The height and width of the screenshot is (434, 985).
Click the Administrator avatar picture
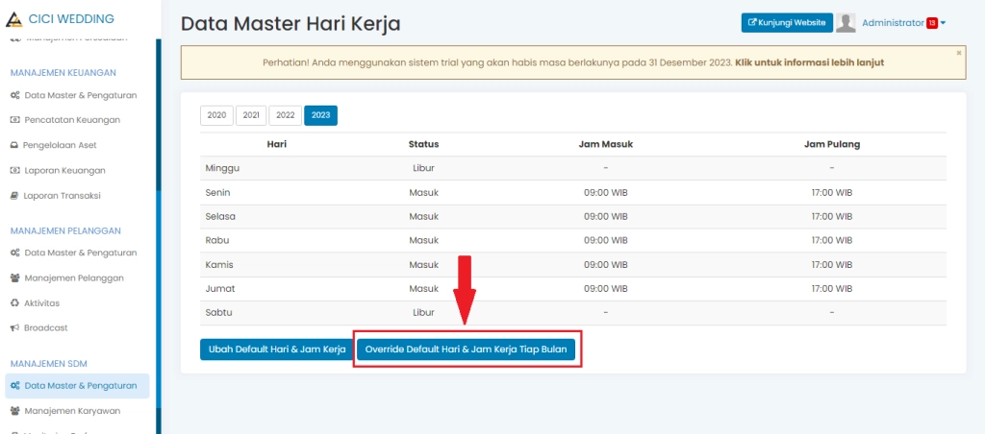pyautogui.click(x=846, y=23)
